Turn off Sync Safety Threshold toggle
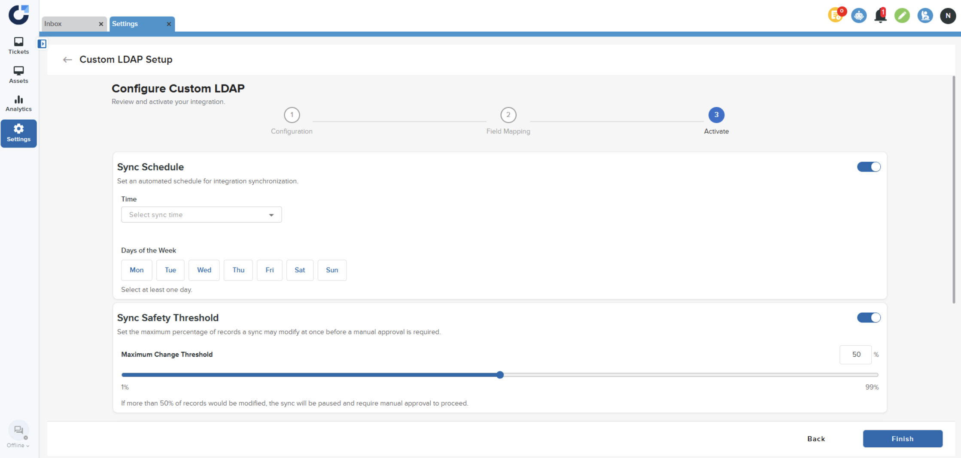Screen dimensions: 961x458 coord(868,318)
